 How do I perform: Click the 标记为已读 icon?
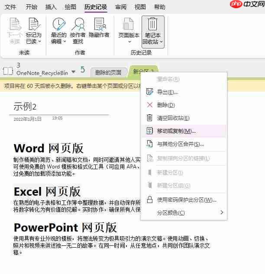pos(34,24)
